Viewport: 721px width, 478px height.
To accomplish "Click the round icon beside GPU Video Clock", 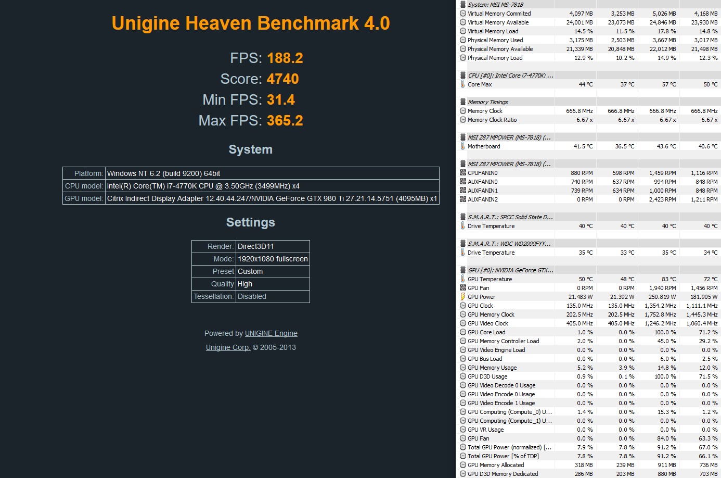I will coord(463,323).
